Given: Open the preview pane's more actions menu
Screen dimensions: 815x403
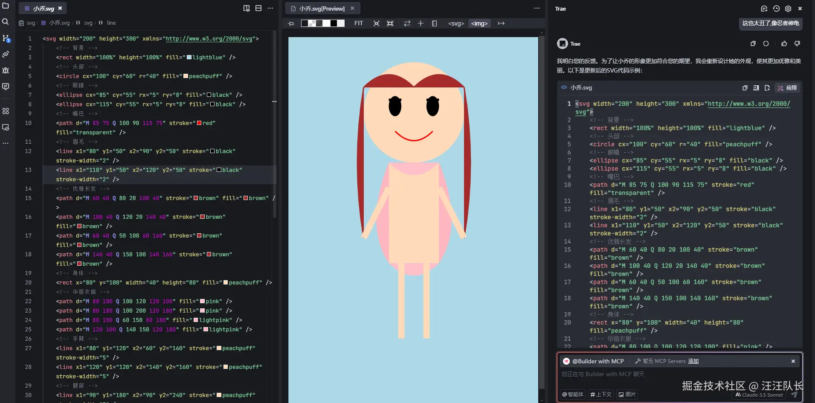Looking at the screenshot, I should (537, 8).
